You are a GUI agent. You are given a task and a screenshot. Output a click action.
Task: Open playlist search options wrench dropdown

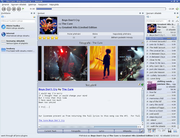coord(177,21)
